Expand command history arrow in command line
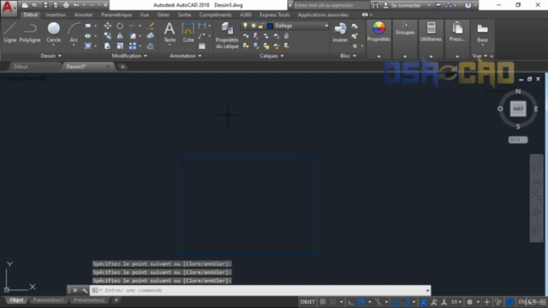 (x=427, y=290)
